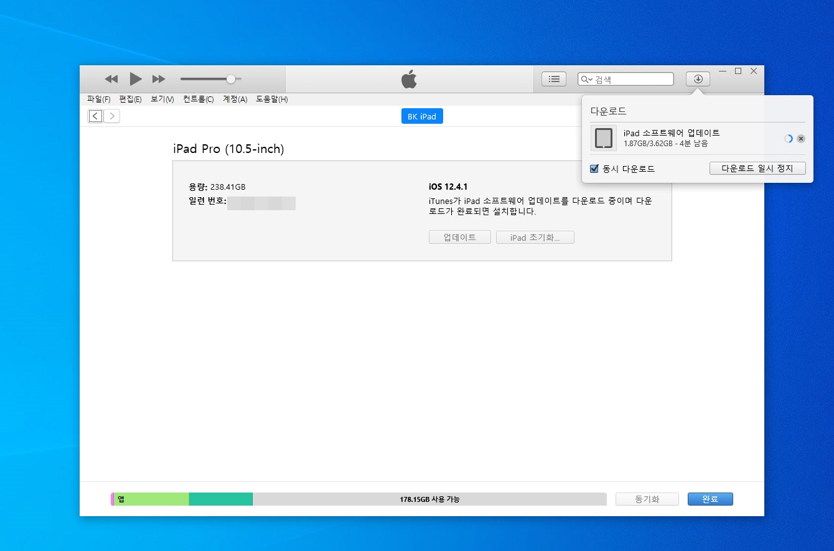Maximize the iTunes window
Screen dimensions: 834x551
(738, 72)
